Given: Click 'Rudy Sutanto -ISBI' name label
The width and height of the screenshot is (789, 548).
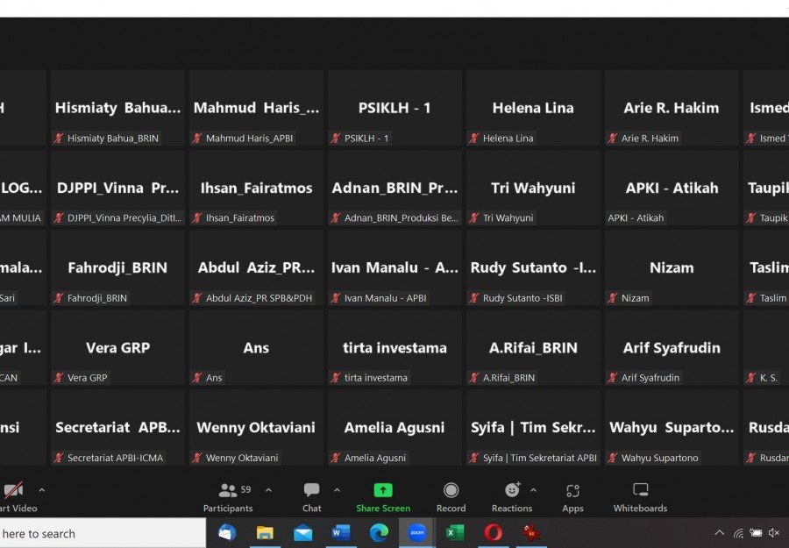Looking at the screenshot, I should [x=522, y=298].
